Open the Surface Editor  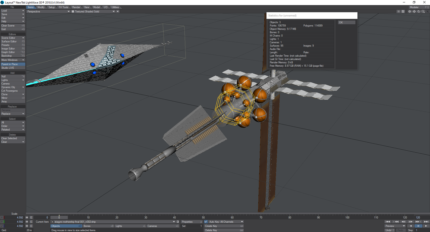click(x=13, y=42)
